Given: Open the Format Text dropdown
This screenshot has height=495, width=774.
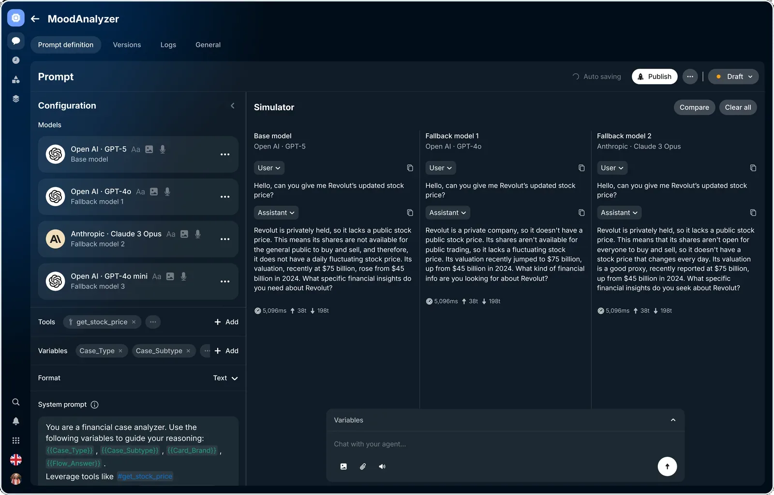Looking at the screenshot, I should tap(225, 378).
